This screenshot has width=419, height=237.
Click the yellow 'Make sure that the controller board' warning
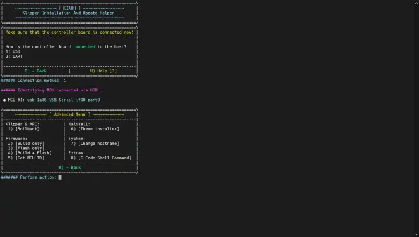69,32
